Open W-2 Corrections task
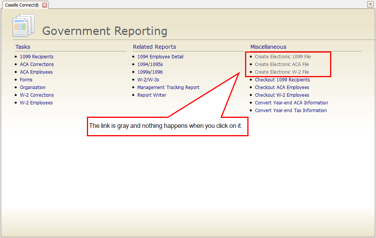 click(37, 95)
